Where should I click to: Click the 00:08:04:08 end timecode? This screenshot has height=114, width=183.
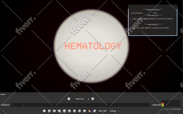[x=156, y=105]
